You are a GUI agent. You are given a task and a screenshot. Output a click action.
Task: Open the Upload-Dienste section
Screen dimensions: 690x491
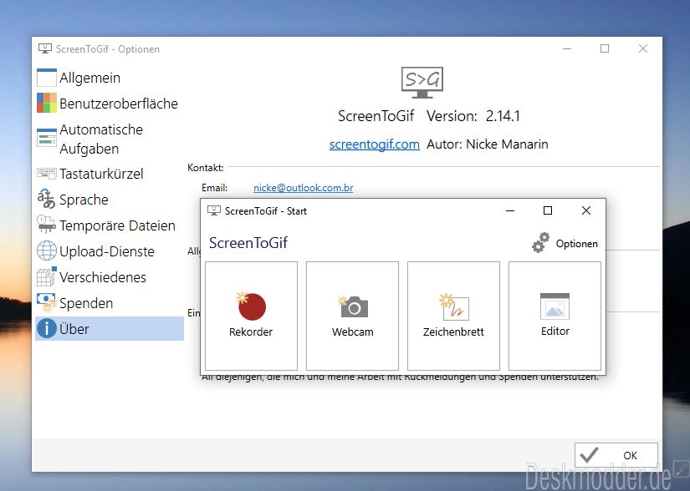pos(110,251)
